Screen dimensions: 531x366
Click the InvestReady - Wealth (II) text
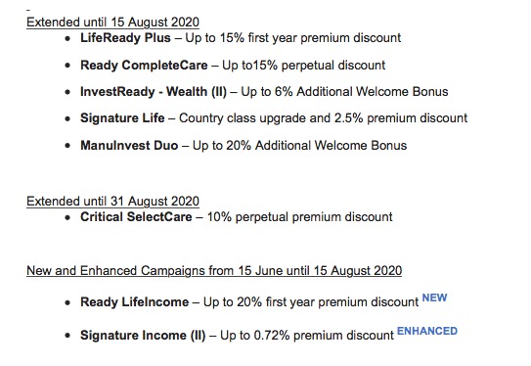pos(154,92)
